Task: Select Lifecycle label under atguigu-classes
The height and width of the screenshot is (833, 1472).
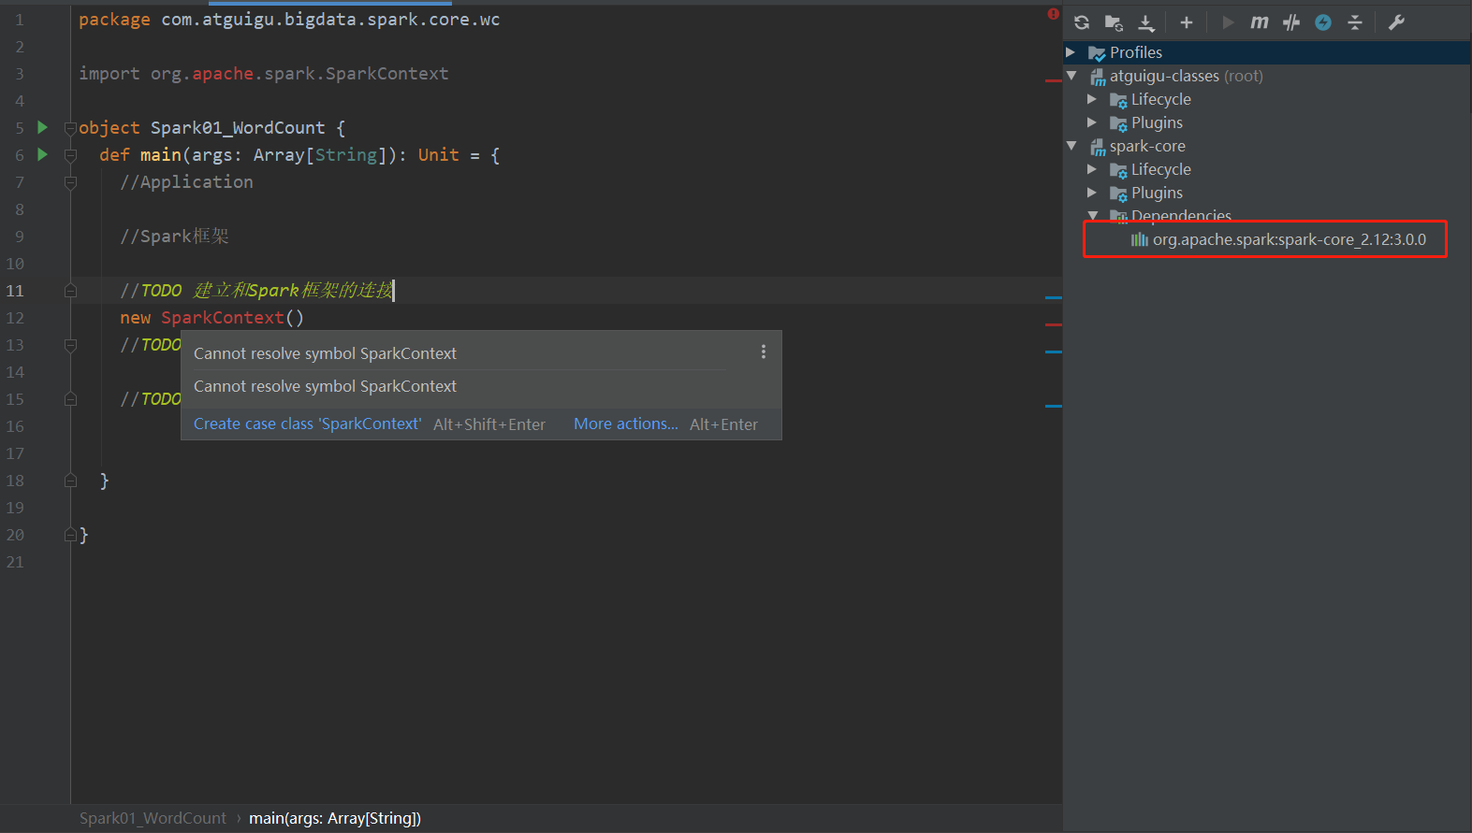Action: (1161, 99)
